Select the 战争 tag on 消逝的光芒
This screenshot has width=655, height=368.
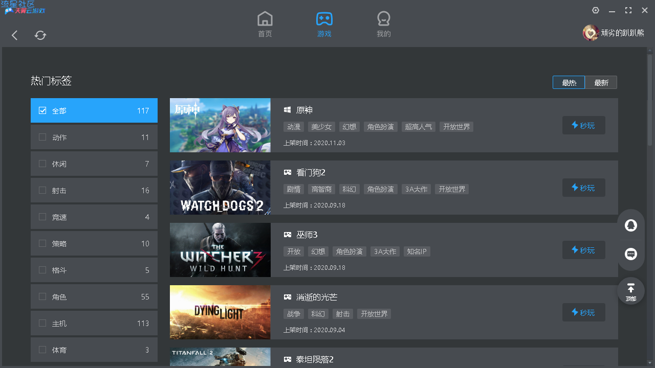[294, 314]
